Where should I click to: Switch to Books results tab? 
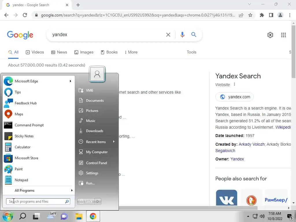click(x=109, y=52)
